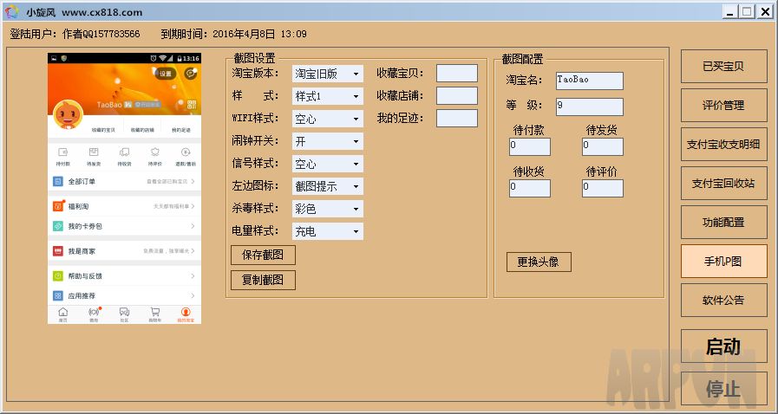Click the 待付款 wallet icon in preview
Image resolution: width=778 pixels, height=414 pixels.
point(62,152)
